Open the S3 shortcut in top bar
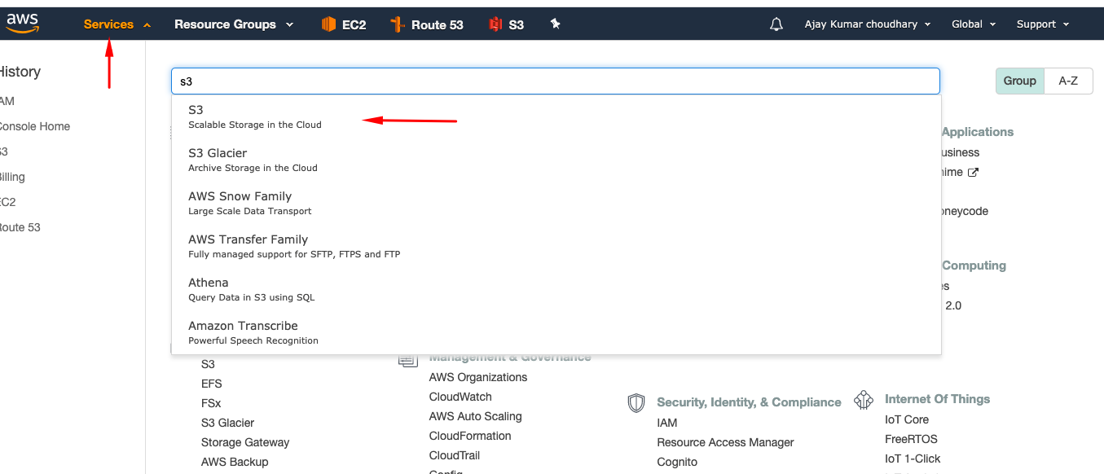The height and width of the screenshot is (474, 1104). pyautogui.click(x=506, y=24)
